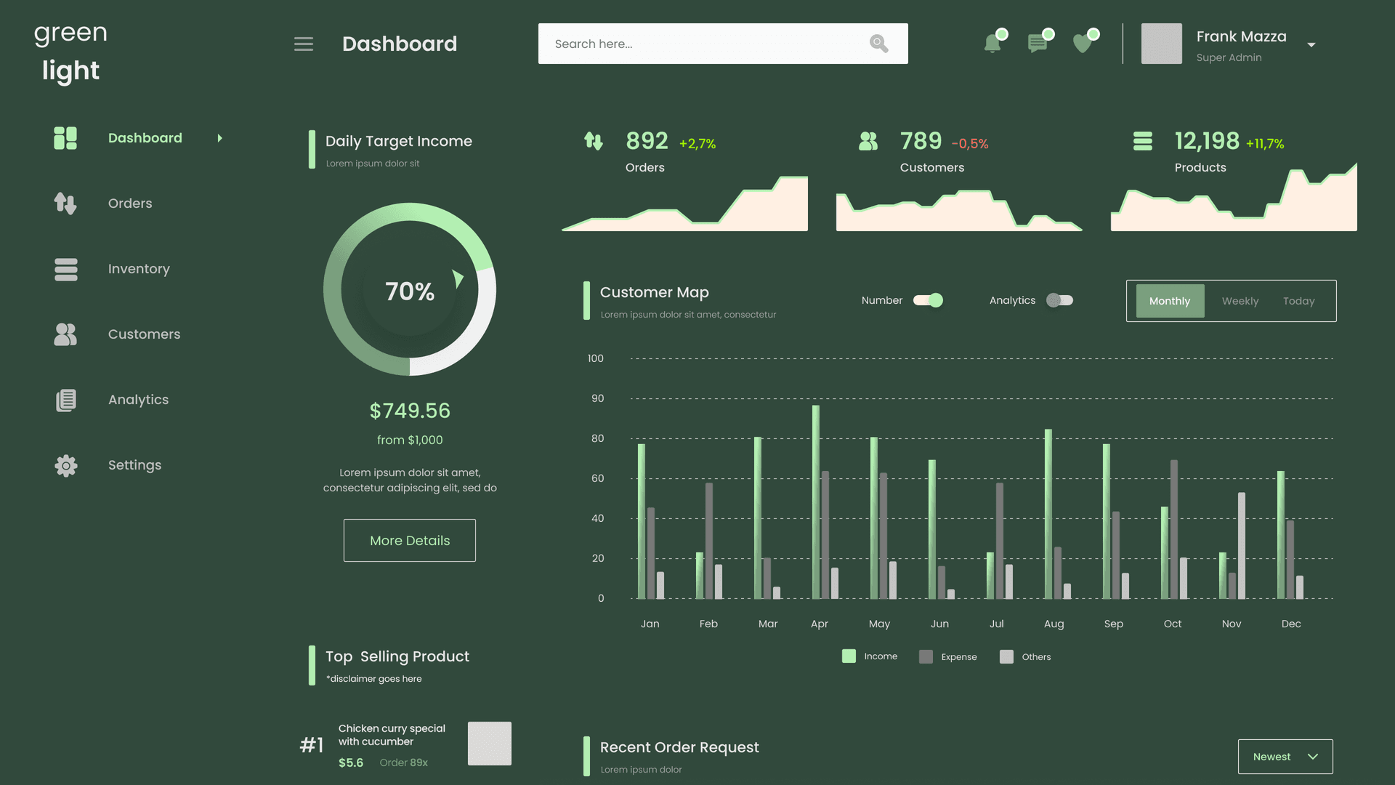Switch to the Weekly tab
Screen dimensions: 1395x785
pos(1240,300)
